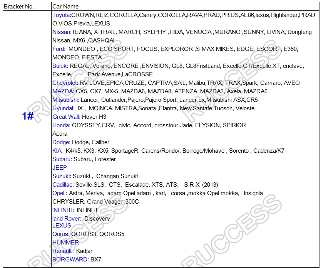Click the 'HUMMER' brand line
The height and width of the screenshot is (268, 321).
pos(65,243)
